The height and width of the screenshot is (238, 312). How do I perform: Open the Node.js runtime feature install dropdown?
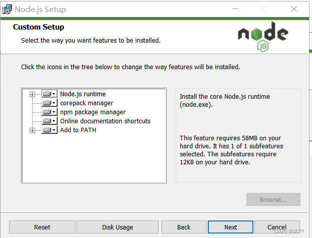(x=50, y=94)
